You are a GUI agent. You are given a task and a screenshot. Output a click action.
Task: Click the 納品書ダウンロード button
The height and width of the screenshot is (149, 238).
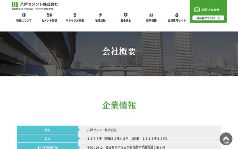click(208, 18)
